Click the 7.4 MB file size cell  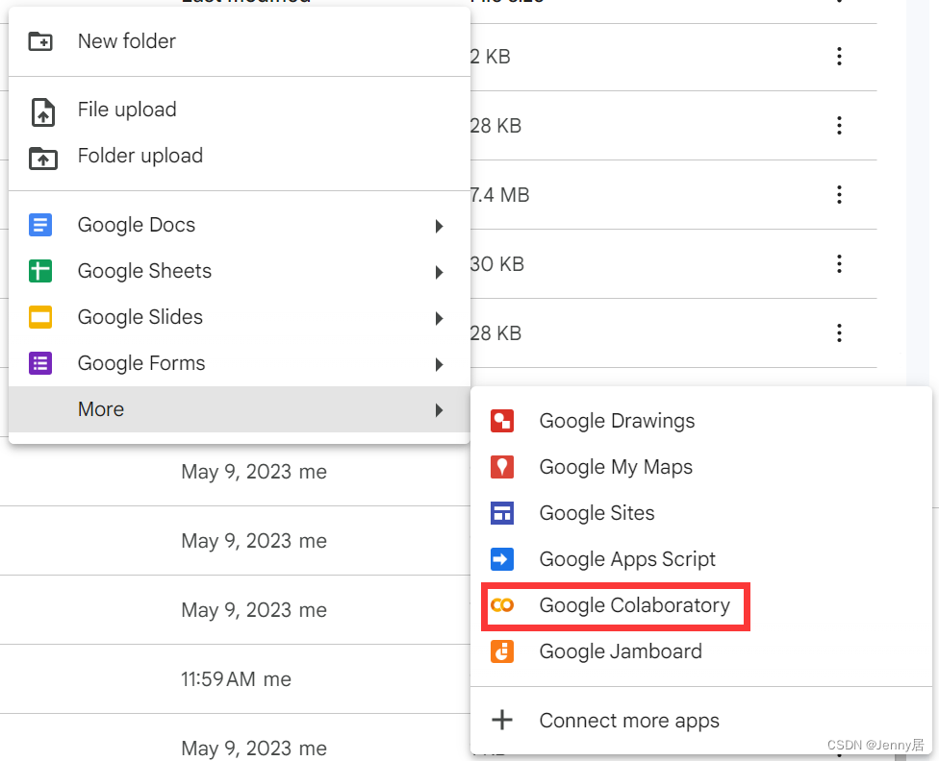500,195
